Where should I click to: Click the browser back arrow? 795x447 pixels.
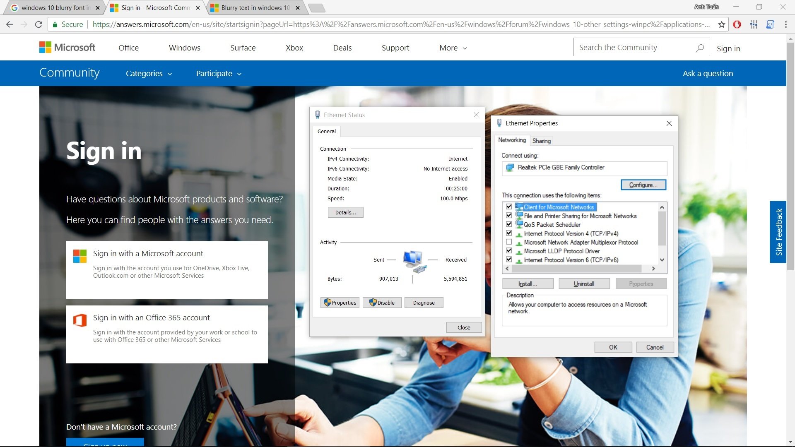(10, 24)
